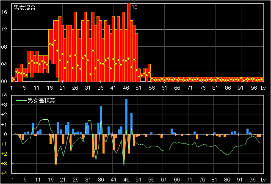Click x-axis tick 31 under 男女混合 chart
Image resolution: width=271 pixels, height=184 pixels.
point(88,88)
